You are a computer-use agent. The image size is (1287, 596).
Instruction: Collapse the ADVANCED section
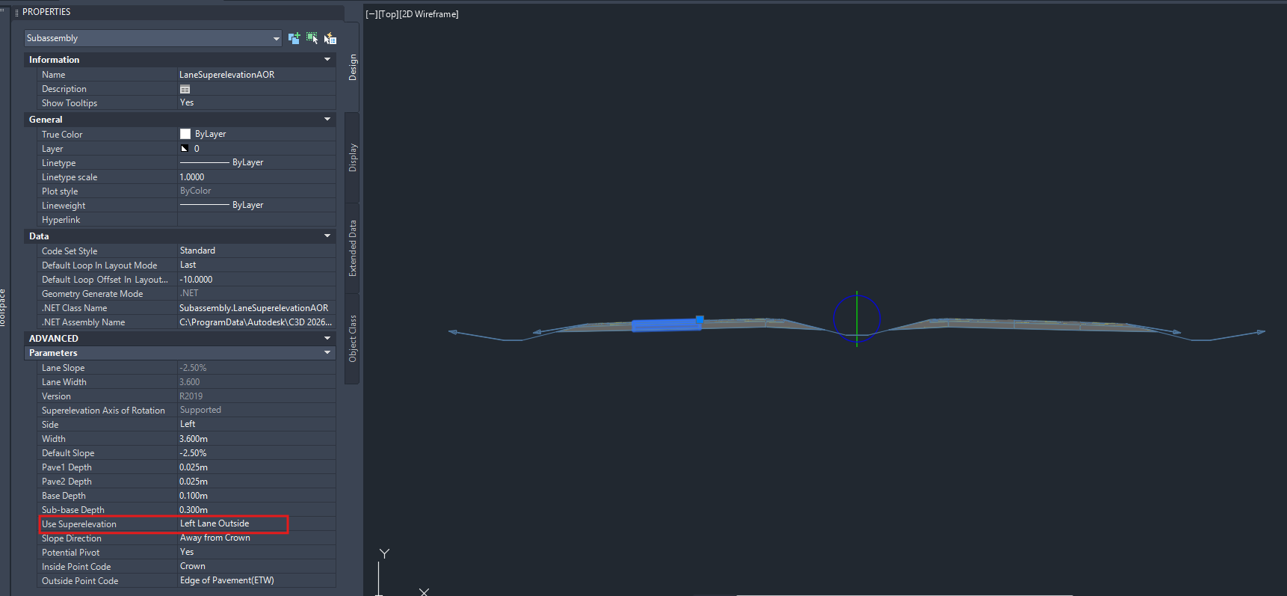pyautogui.click(x=327, y=339)
